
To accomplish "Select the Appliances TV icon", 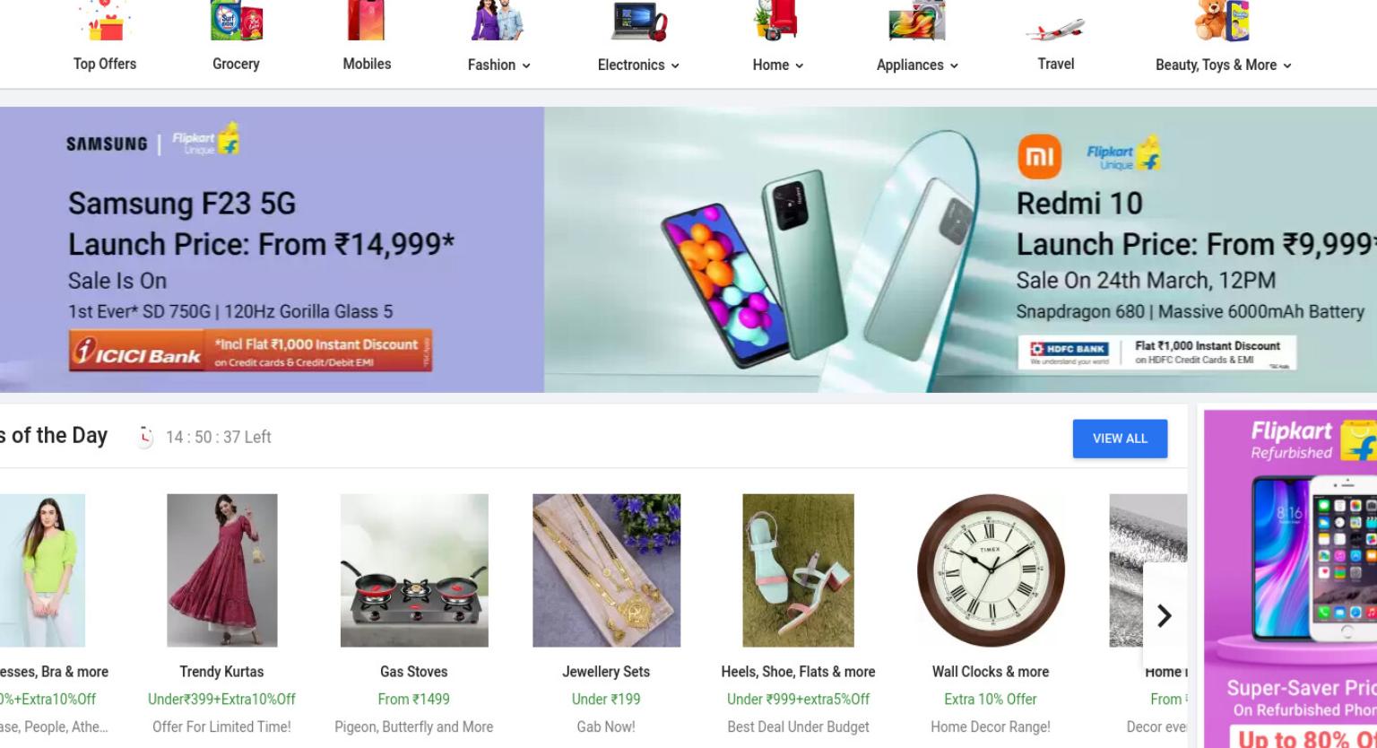I will point(917,21).
